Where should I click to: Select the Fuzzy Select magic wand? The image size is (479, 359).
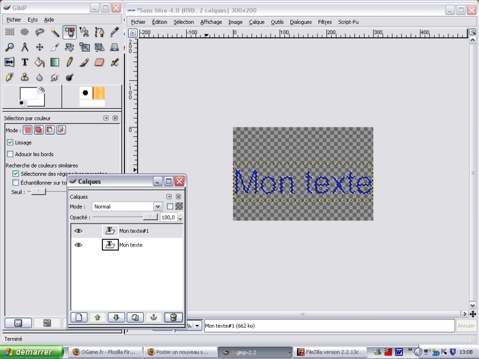pyautogui.click(x=54, y=32)
